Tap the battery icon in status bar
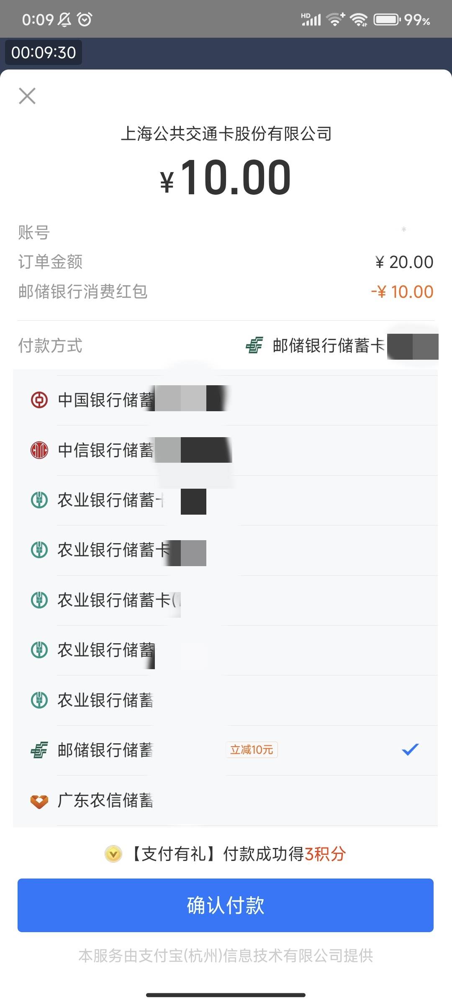Image resolution: width=452 pixels, height=1005 pixels. (x=387, y=19)
